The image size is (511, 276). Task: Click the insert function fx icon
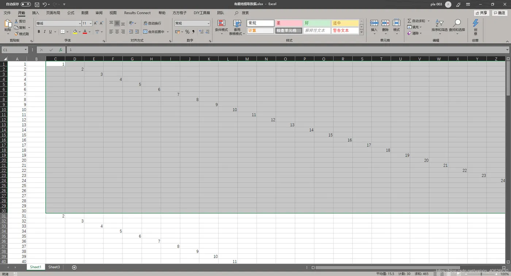click(61, 50)
